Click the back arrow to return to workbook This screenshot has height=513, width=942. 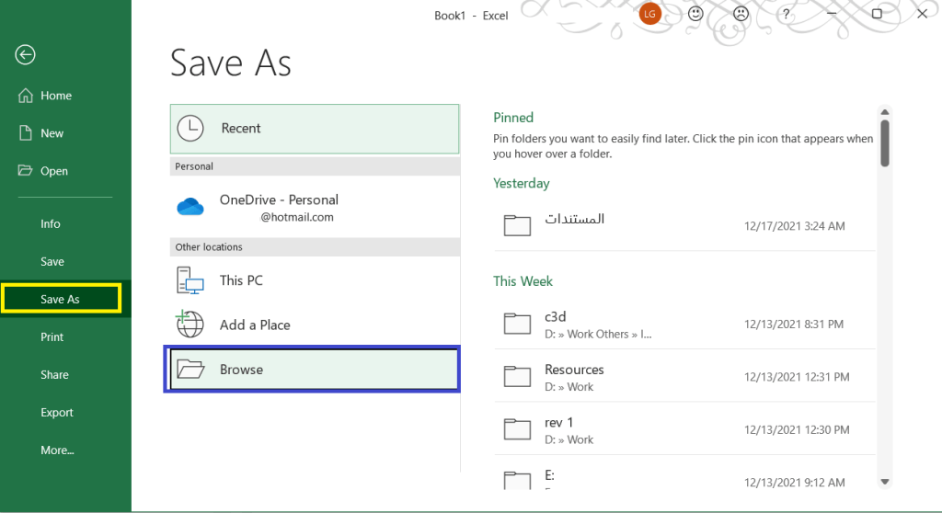click(x=25, y=55)
